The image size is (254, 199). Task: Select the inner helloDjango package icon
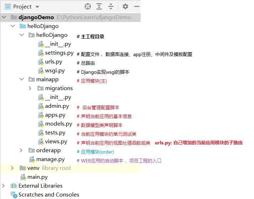point(31,35)
